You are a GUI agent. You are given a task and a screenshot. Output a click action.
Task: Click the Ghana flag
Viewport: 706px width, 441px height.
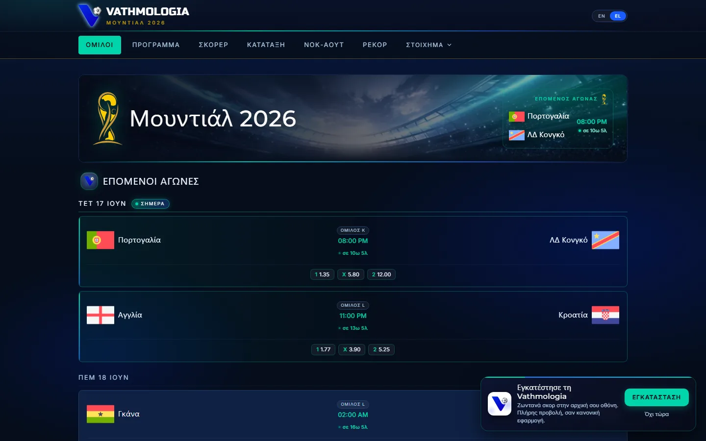[101, 414]
